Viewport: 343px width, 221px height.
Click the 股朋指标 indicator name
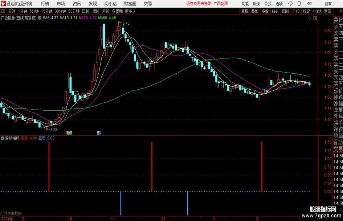(x=12, y=138)
